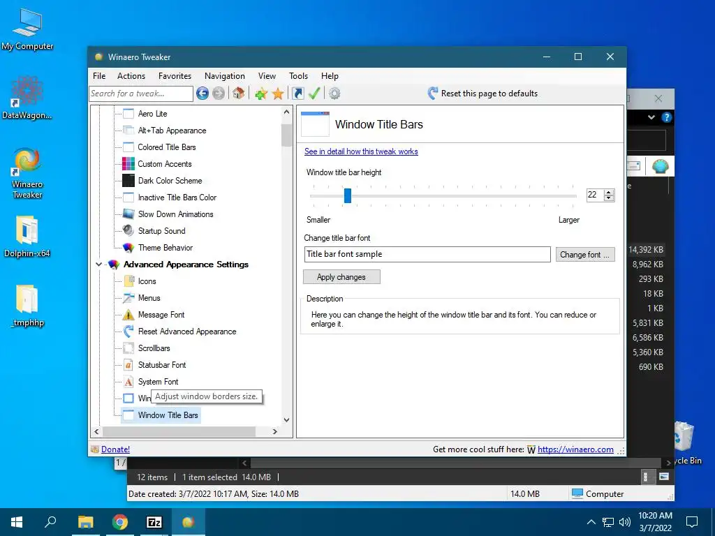This screenshot has width=715, height=536.
Task: Select Aero Lite in the tree
Action: coord(152,114)
